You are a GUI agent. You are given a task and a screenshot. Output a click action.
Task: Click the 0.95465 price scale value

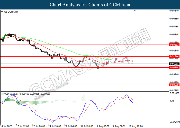click(174, 27)
